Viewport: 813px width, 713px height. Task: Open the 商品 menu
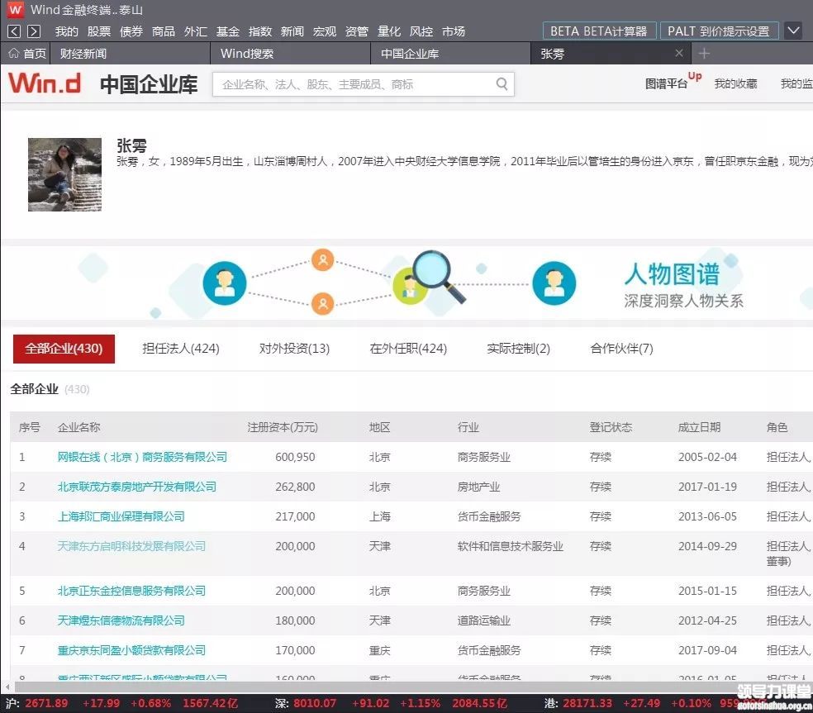pyautogui.click(x=163, y=31)
